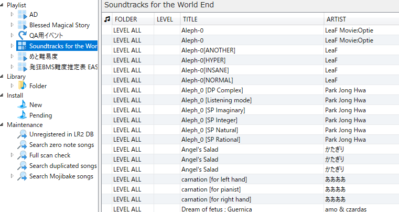Viewport: 399px width, 212px height.
Task: Select carnation [for left hand] row
Action: pyautogui.click(x=251, y=179)
